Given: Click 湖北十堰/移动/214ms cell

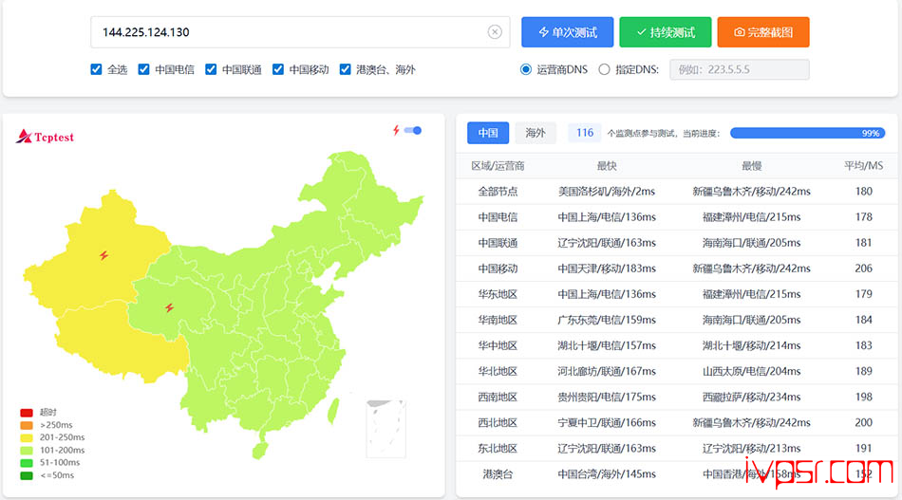Looking at the screenshot, I should (x=751, y=345).
